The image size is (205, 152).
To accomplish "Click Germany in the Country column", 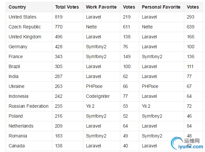I will [x=18, y=47].
